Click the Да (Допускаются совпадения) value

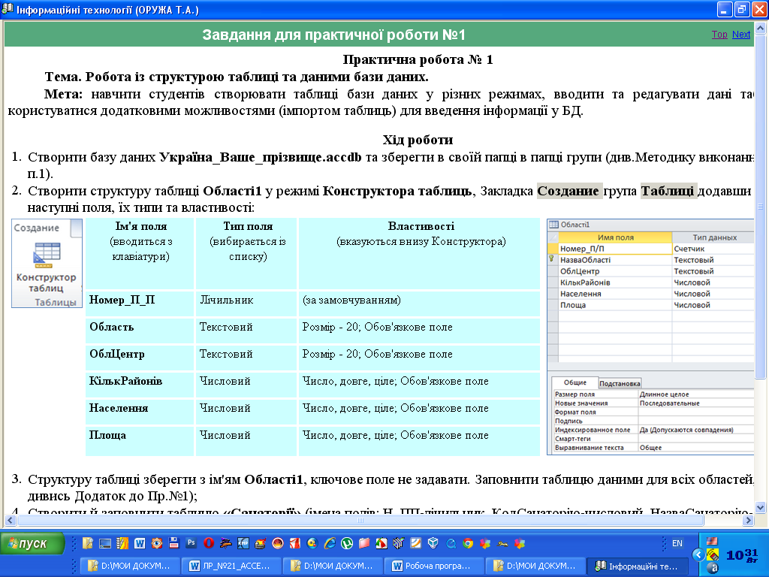click(686, 429)
